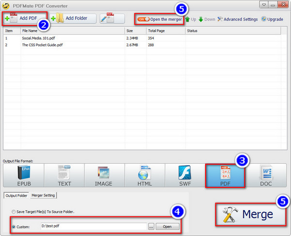The image size is (291, 236).
Task: Open the title bar dropdown arrow menu
Action: pyautogui.click(x=264, y=5)
